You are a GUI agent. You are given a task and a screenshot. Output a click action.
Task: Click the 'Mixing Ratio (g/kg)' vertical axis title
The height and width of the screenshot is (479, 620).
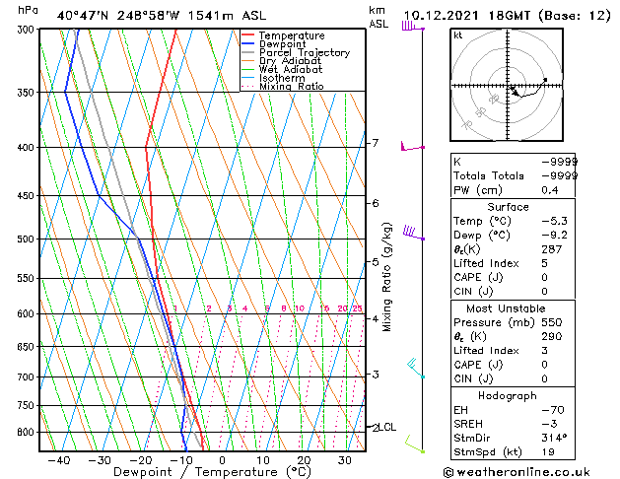(x=386, y=277)
